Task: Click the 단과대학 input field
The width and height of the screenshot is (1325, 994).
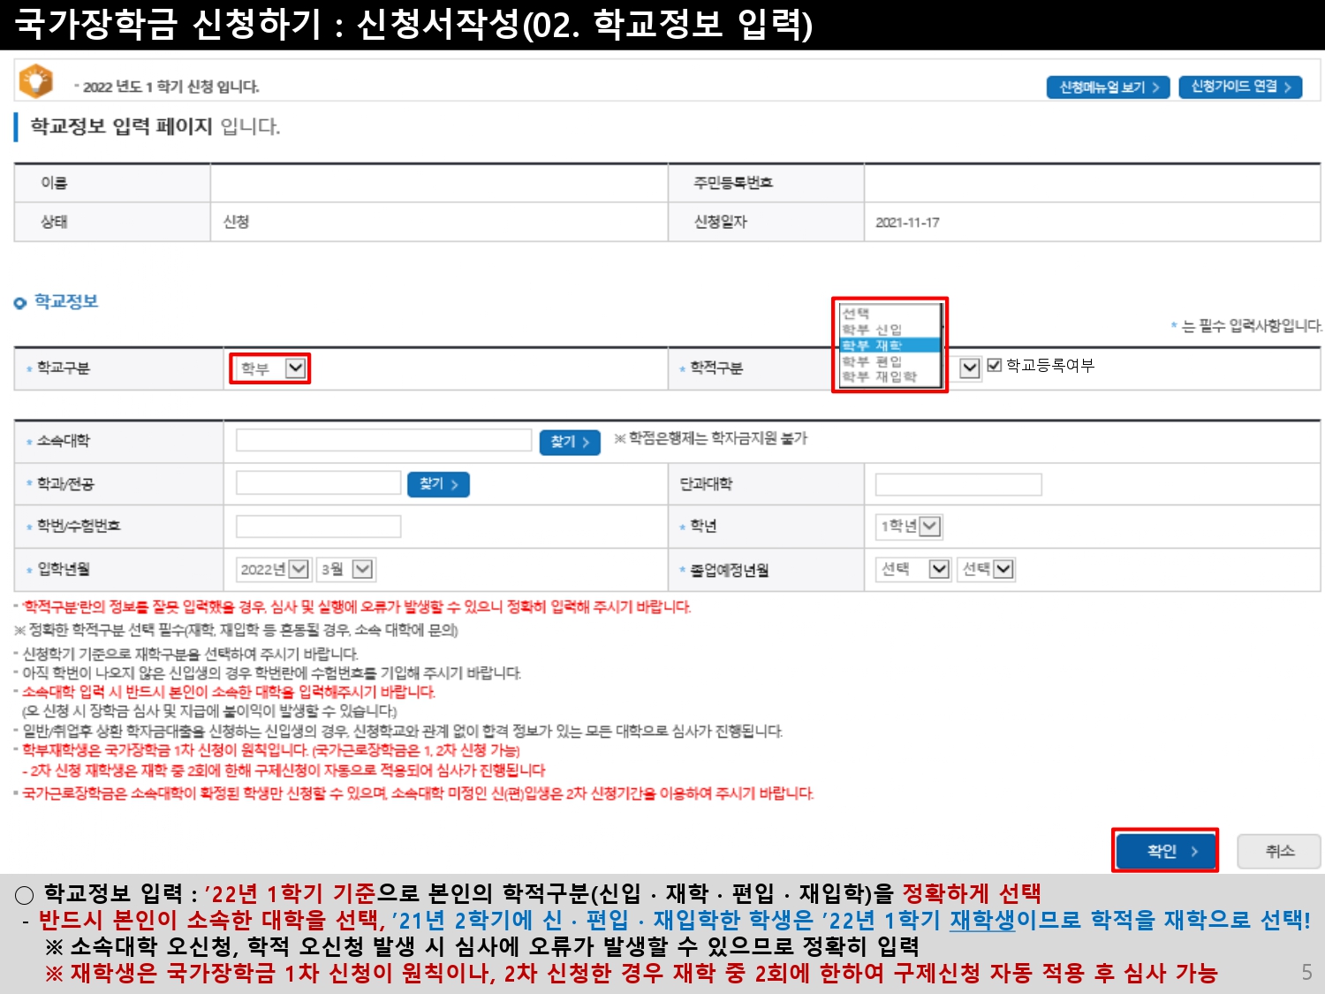Action: [x=958, y=484]
